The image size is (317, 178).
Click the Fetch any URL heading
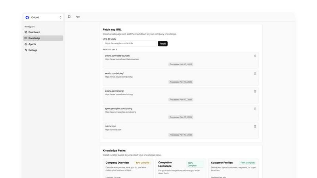point(112,30)
